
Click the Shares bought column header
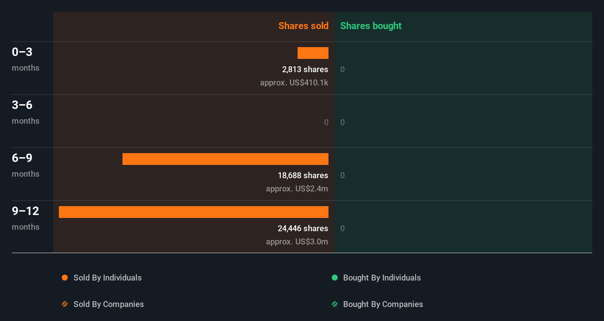[371, 26]
